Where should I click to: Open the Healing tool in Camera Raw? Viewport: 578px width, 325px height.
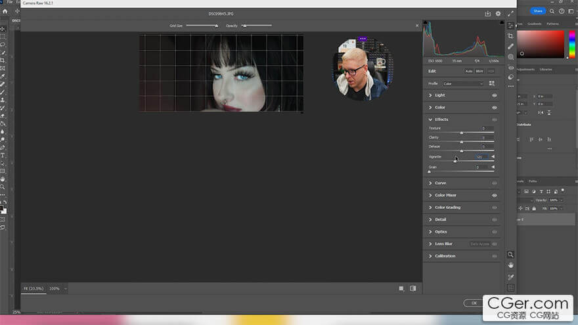click(x=510, y=46)
